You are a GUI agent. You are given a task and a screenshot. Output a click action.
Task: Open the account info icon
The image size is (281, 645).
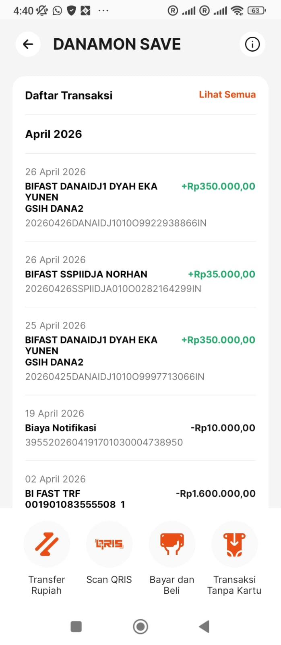(x=252, y=44)
